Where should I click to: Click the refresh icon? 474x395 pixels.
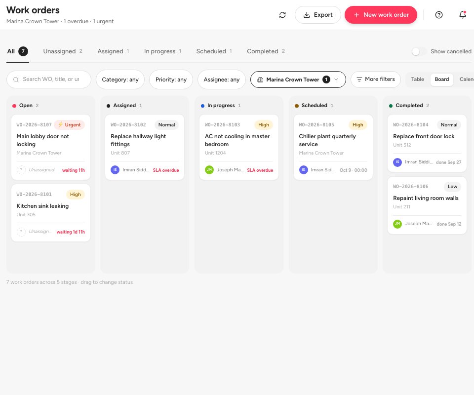click(282, 15)
